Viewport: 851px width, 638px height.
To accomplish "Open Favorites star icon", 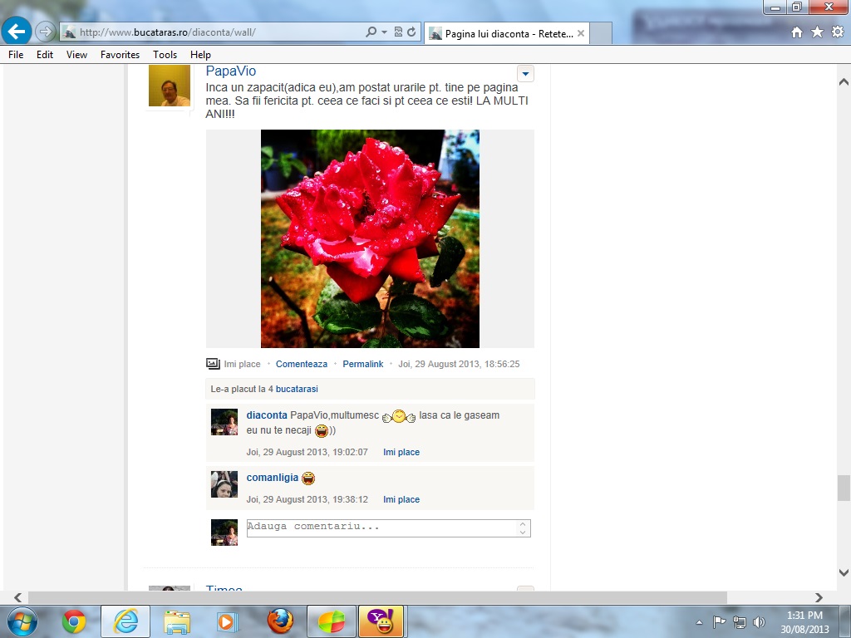I will 817,32.
